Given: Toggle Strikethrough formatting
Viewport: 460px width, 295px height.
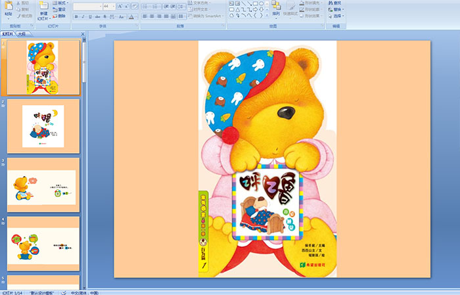Looking at the screenshot, I should (x=97, y=16).
